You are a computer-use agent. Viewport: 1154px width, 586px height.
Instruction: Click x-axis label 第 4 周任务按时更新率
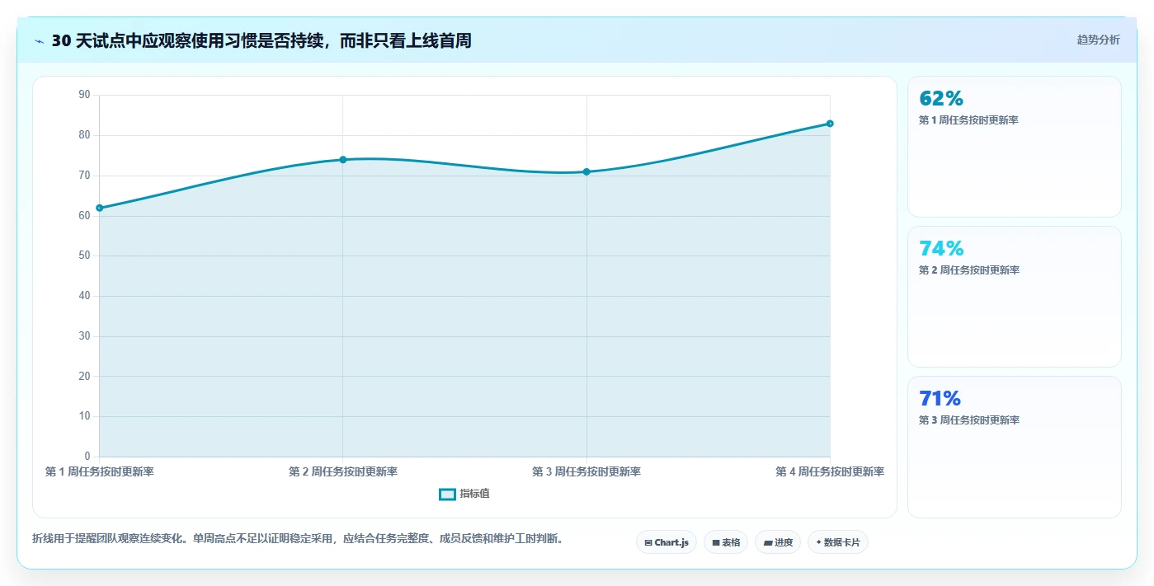(x=830, y=471)
